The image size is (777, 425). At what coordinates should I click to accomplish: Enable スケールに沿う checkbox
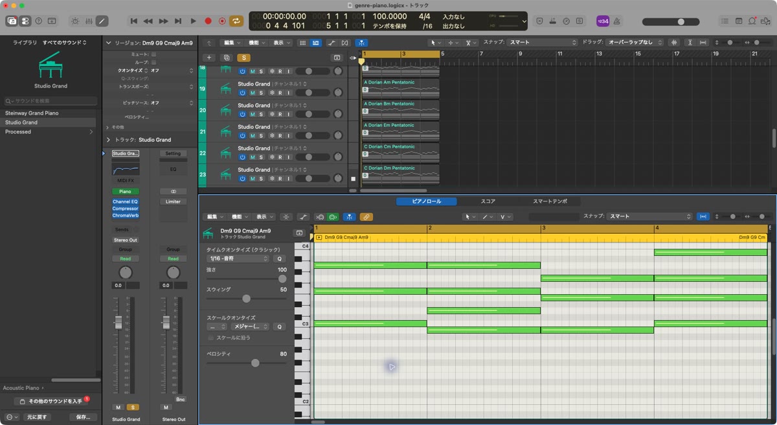coord(210,338)
